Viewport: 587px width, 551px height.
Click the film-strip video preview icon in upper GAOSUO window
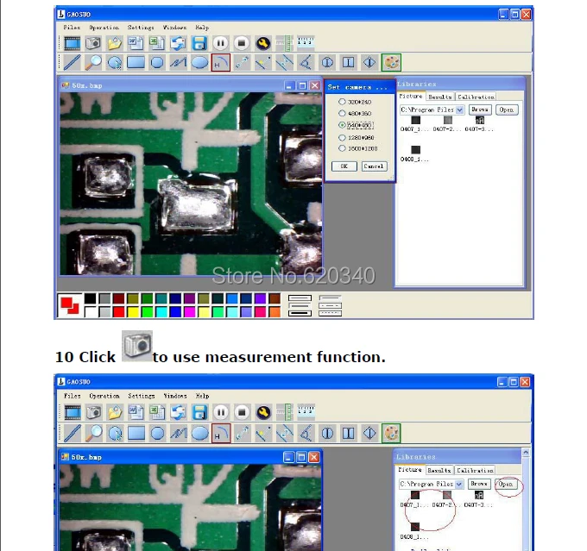pyautogui.click(x=72, y=43)
